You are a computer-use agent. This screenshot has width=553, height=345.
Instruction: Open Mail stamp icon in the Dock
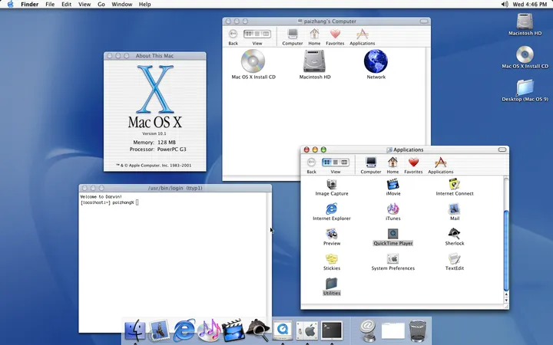coord(160,330)
